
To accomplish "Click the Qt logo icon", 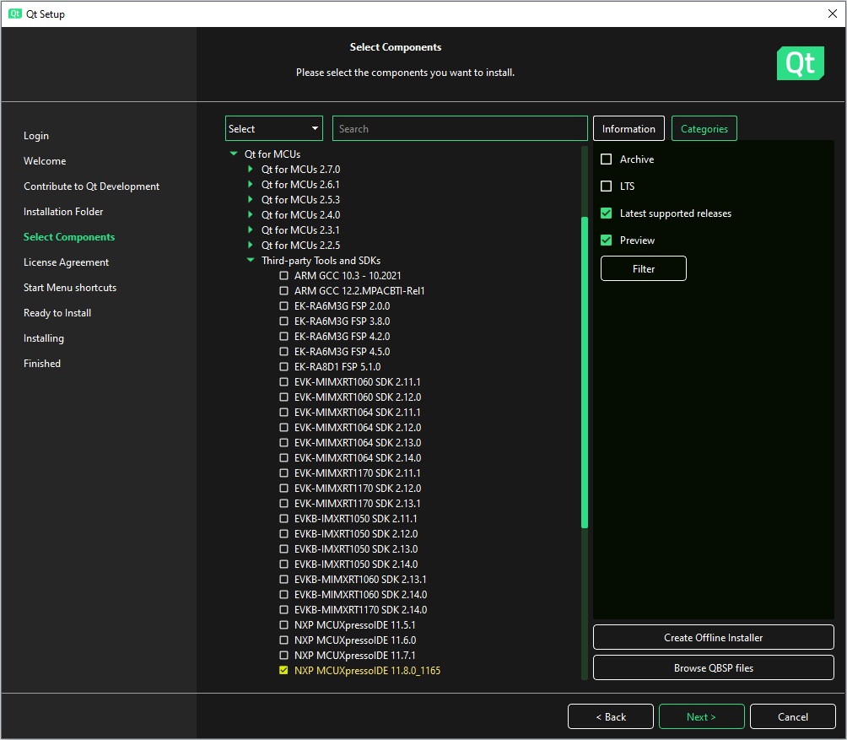I will (x=800, y=63).
